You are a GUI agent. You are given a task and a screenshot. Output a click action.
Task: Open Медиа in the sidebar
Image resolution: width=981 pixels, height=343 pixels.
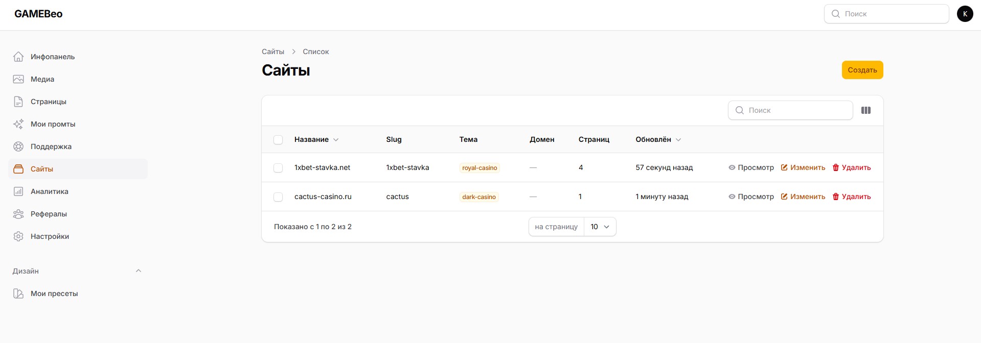(x=78, y=79)
